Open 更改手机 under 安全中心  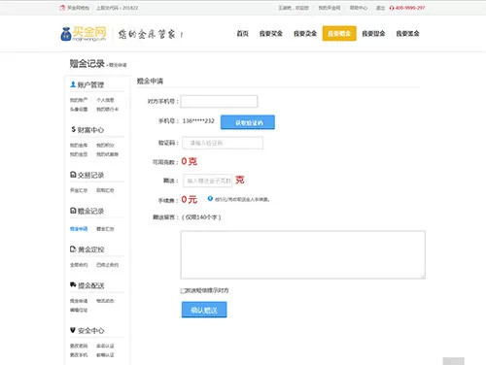(x=79, y=354)
